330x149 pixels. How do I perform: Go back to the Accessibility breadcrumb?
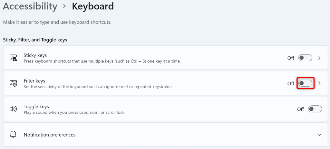pos(30,6)
